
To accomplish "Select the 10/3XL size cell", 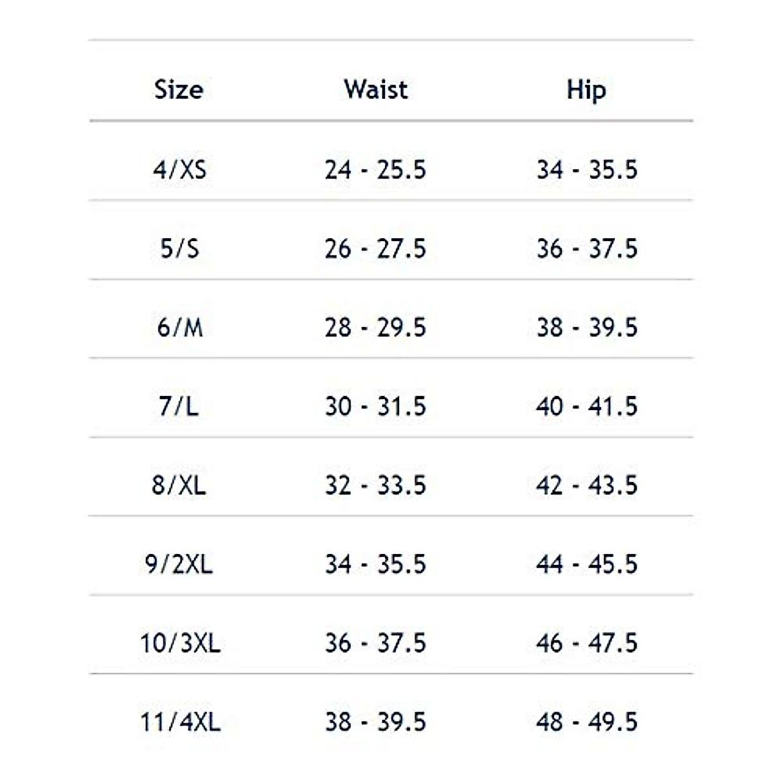I will (x=180, y=643).
